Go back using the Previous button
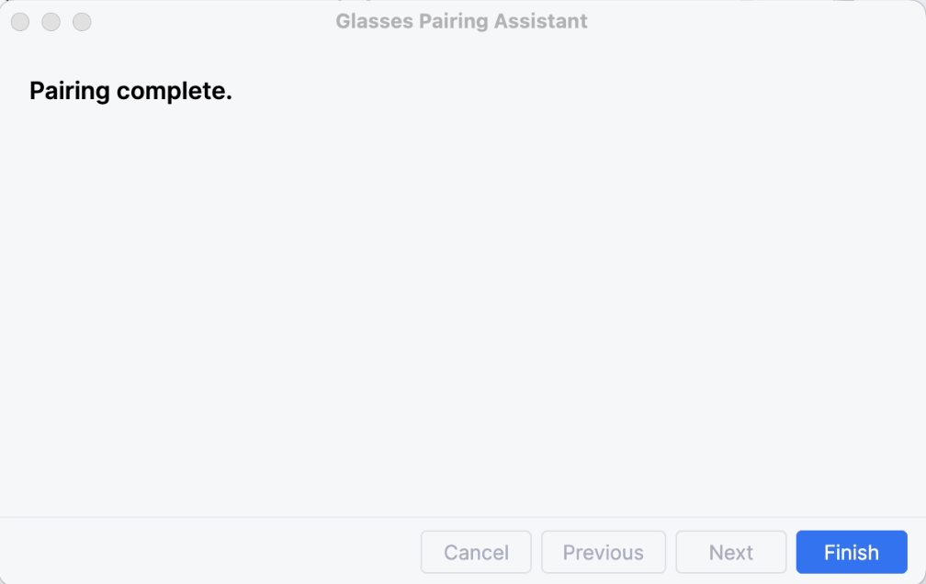 click(603, 552)
